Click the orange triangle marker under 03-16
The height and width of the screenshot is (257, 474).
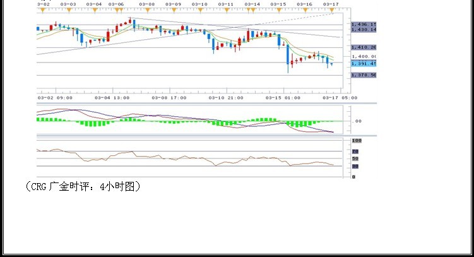(305, 10)
